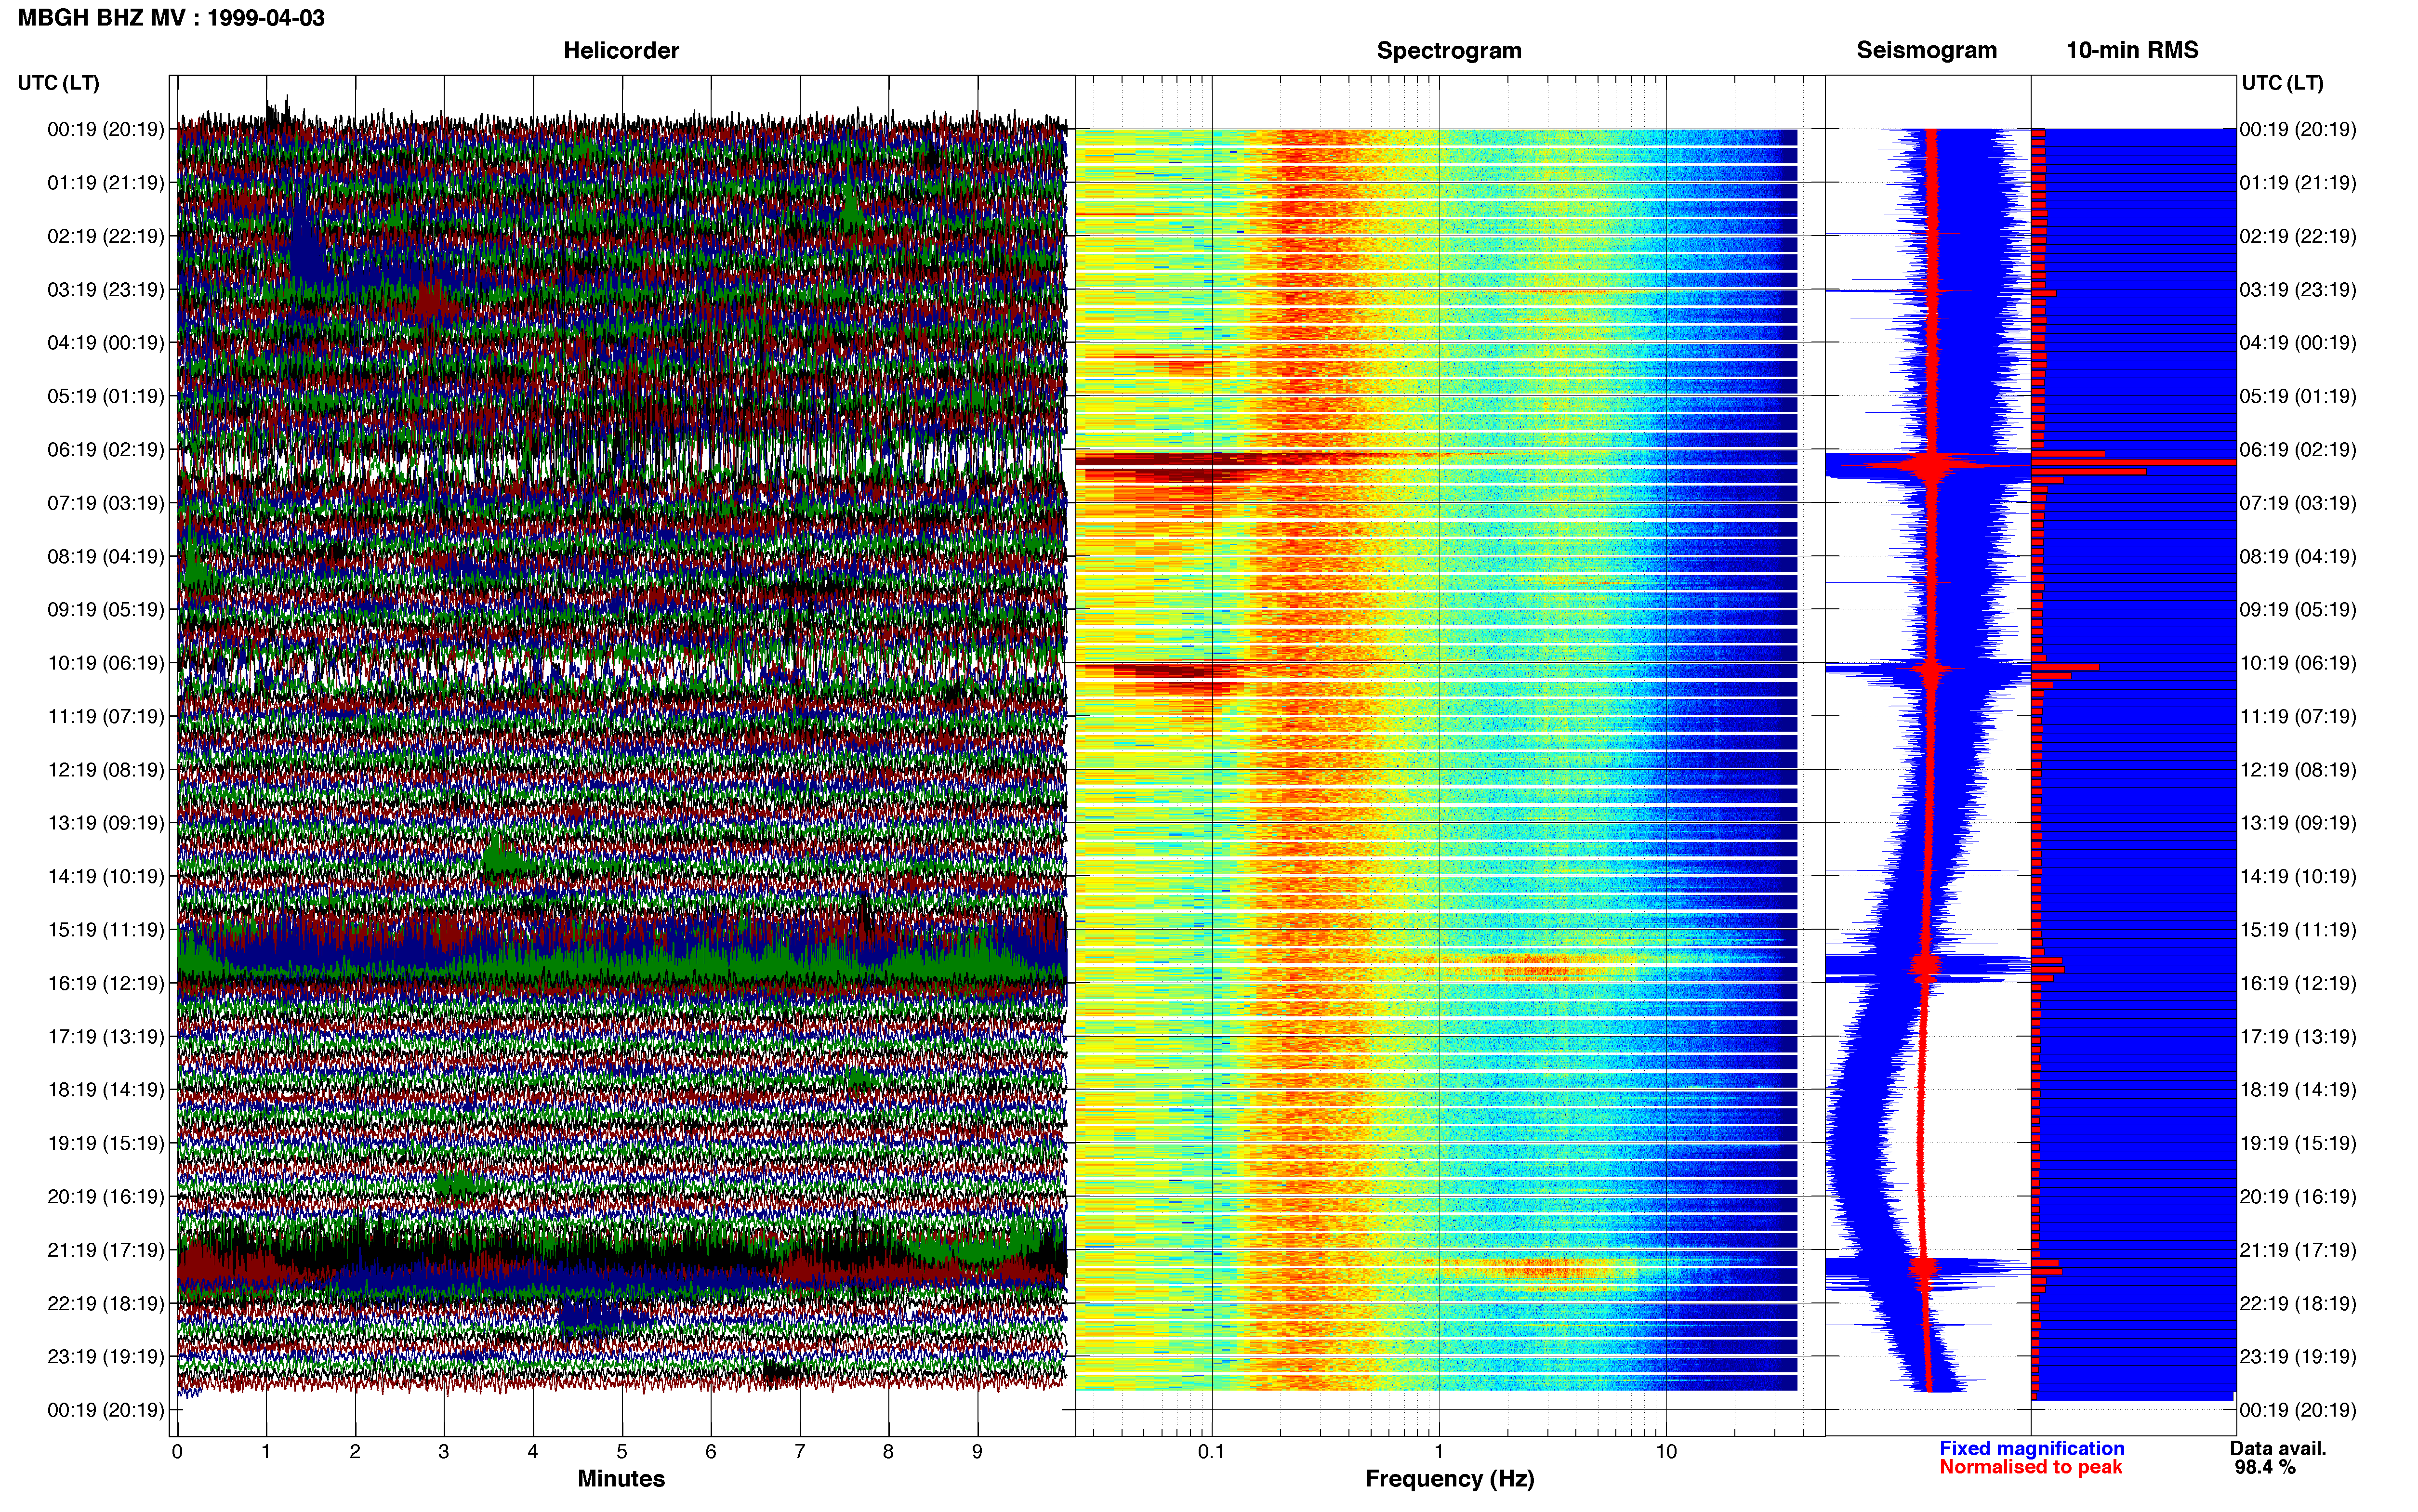Viewport: 2418px width, 1512px height.
Task: Click the helicorder minute tick label 0
Action: pyautogui.click(x=177, y=1452)
